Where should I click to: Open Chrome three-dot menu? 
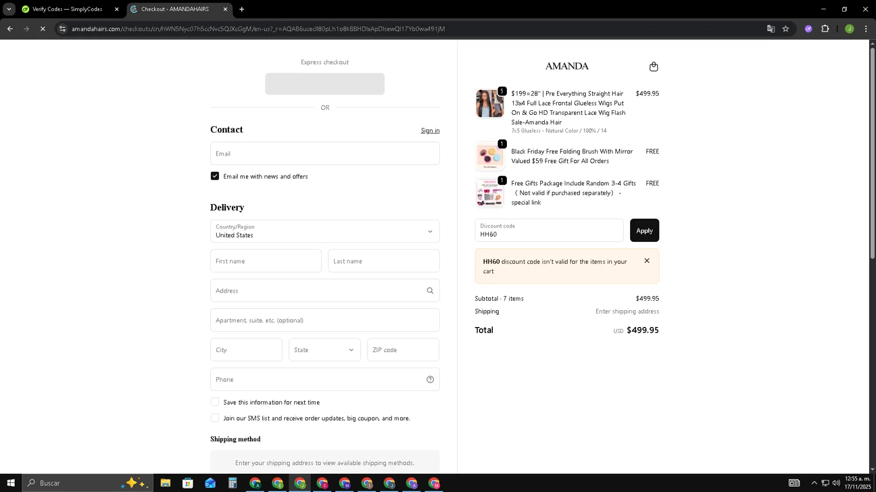[866, 29]
